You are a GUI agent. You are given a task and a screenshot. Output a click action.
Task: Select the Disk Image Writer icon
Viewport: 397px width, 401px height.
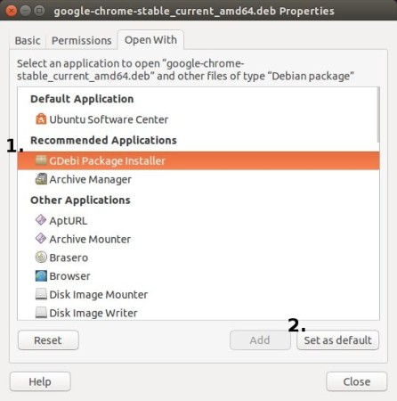pos(41,313)
